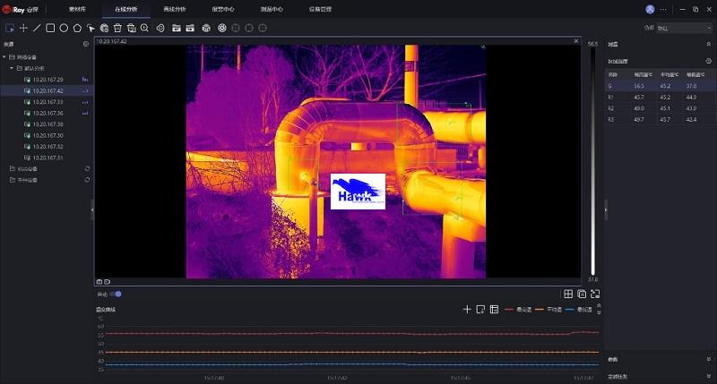Open the third tab, offline analysis
Viewport: 717px width, 384px height.
(174, 8)
